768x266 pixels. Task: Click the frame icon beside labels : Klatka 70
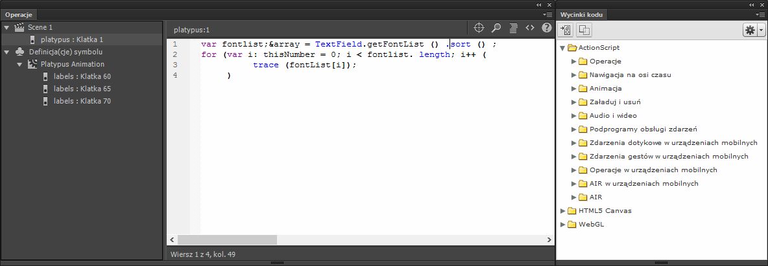click(x=45, y=101)
